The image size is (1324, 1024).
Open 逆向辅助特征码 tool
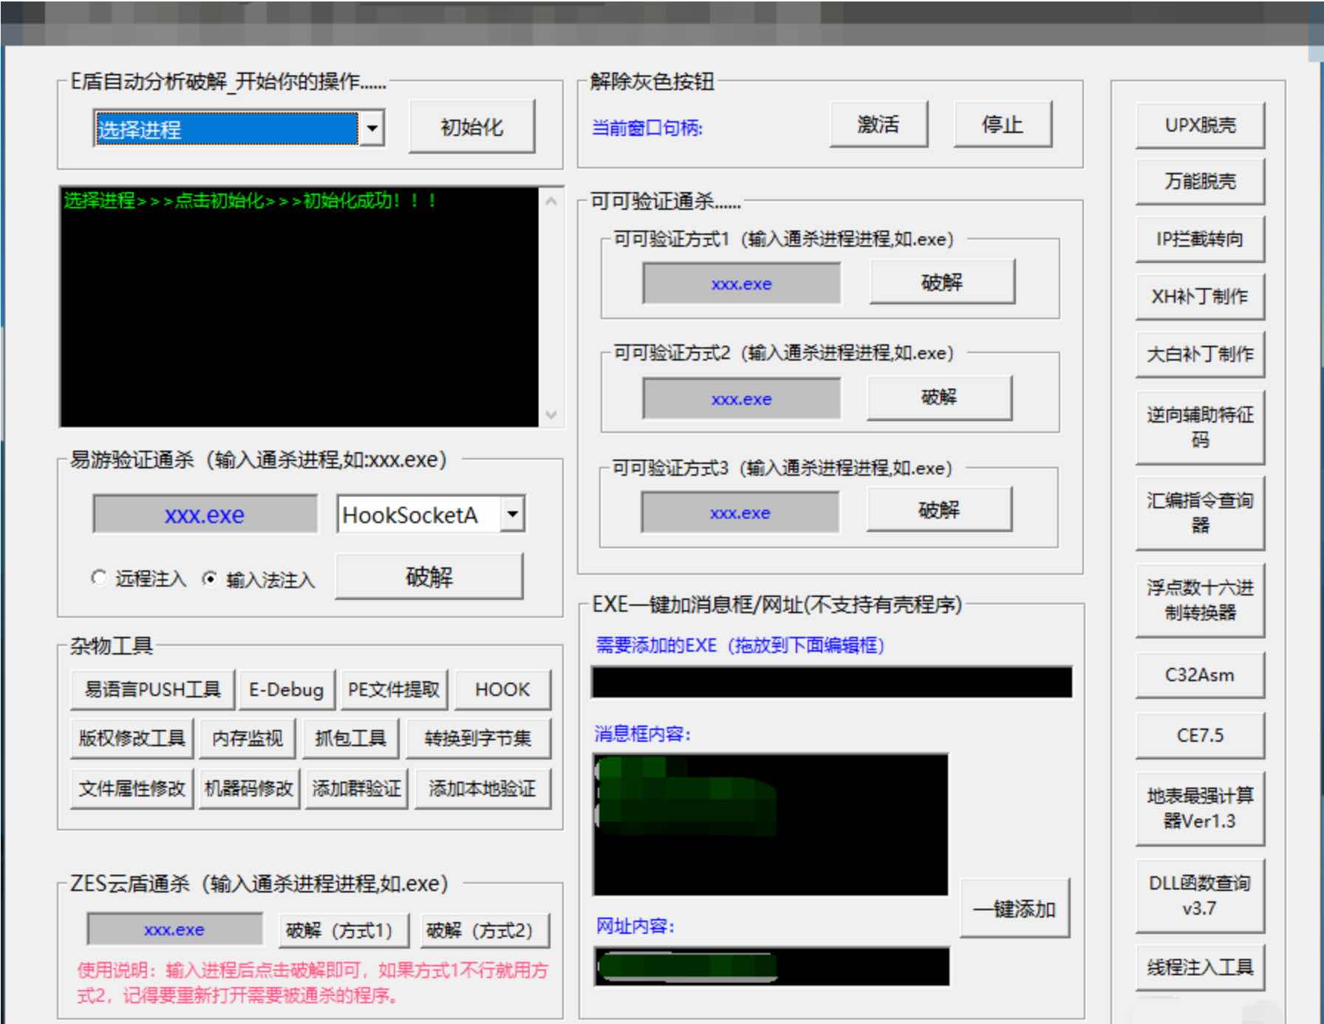click(x=1200, y=427)
